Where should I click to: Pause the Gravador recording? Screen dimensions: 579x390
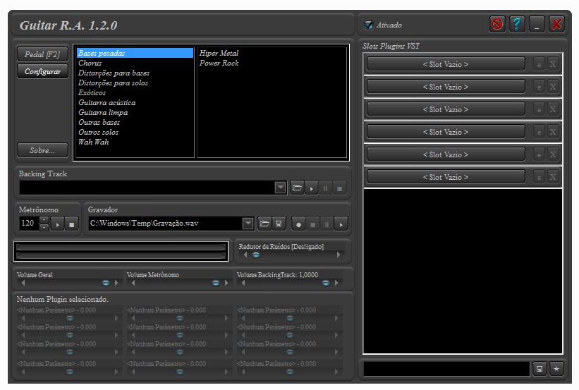point(327,224)
